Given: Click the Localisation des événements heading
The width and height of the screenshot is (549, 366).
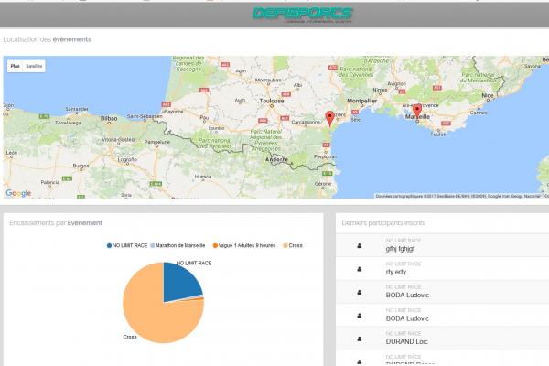Looking at the screenshot, I should (47, 39).
